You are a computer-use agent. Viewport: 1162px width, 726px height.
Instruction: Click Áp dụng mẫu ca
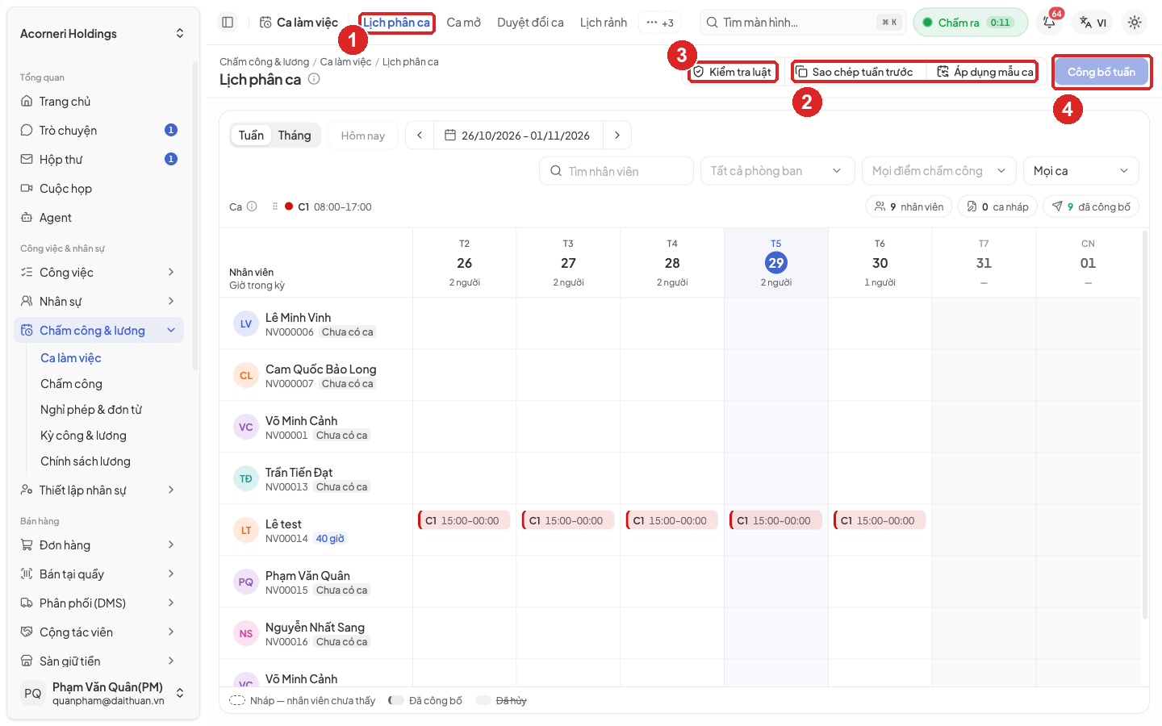(x=984, y=72)
